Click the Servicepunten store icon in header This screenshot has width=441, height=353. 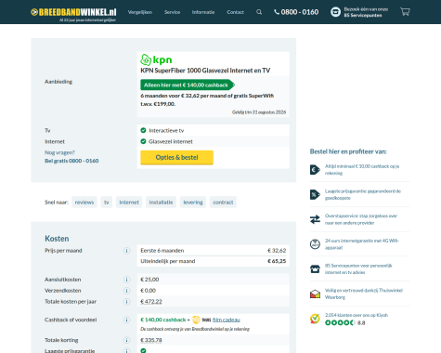335,12
